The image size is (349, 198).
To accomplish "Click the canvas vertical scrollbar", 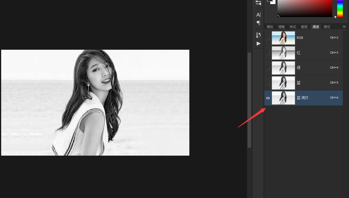I will [249, 100].
